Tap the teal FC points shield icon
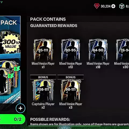Viewport: 129px width, 129px height. [122, 6]
